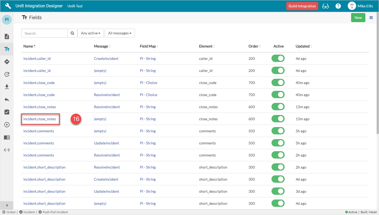This screenshot has height=215, width=379.
Task: Click the Search input field
Action: point(44,33)
